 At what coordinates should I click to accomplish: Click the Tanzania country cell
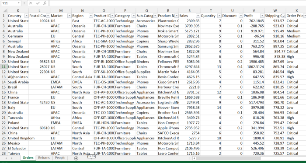point(18,118)
